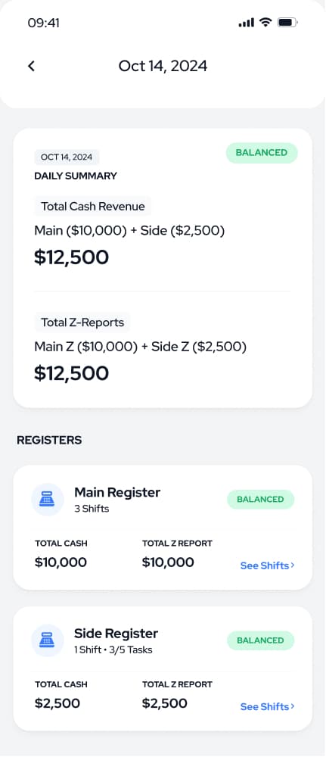This screenshot has width=326, height=757.
Task: Select the Total Cash Revenue label chip
Action: coord(92,206)
